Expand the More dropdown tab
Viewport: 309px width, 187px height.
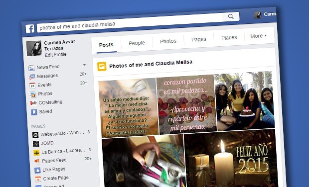tap(258, 36)
